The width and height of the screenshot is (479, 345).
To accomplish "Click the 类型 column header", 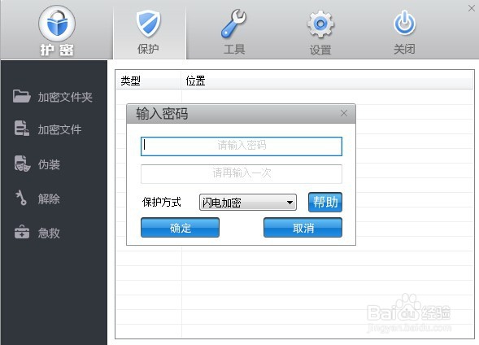I will click(149, 81).
